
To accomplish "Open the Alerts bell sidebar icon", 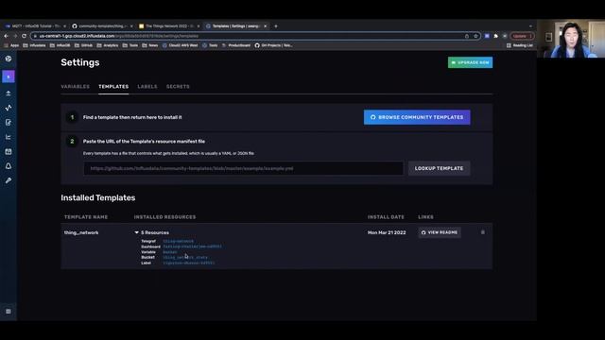I will [9, 166].
